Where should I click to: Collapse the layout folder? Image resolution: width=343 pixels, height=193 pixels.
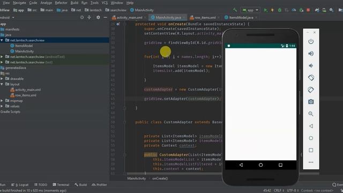coord(2,84)
